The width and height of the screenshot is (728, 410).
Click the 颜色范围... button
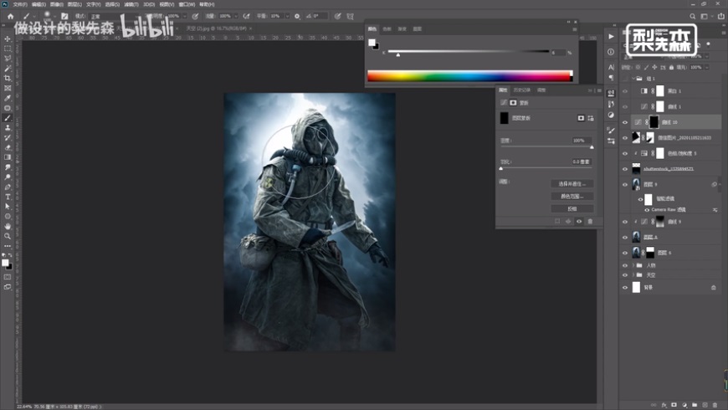point(572,197)
